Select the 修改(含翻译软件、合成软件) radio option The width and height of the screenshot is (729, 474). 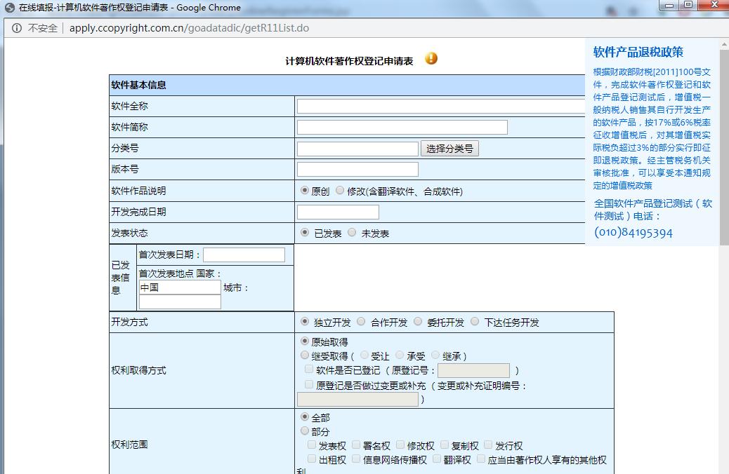click(340, 189)
